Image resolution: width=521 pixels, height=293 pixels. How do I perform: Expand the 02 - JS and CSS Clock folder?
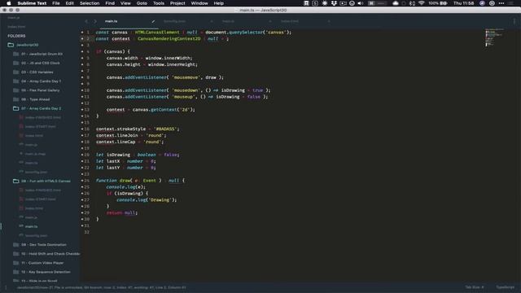tap(40, 63)
